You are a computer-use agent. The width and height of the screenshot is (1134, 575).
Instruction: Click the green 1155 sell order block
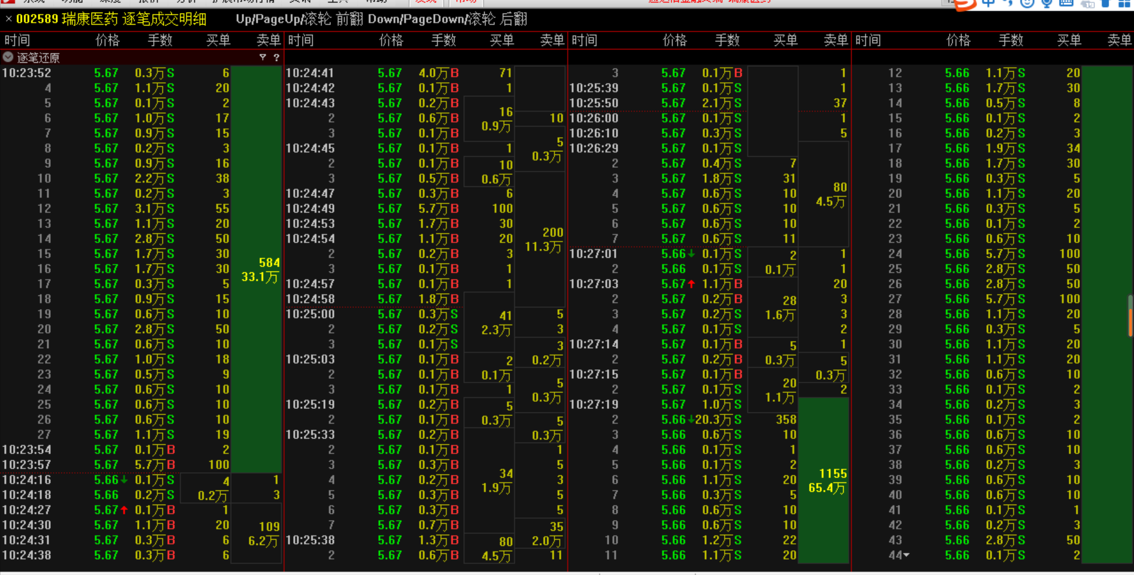click(824, 480)
